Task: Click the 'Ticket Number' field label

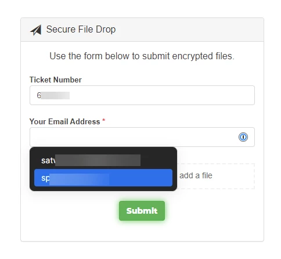Action: click(x=56, y=80)
